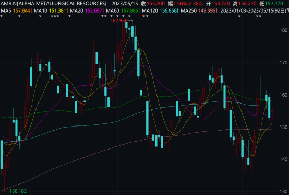Click the arrow beside the 130.182 low label
289x195 pixels.
6,191
